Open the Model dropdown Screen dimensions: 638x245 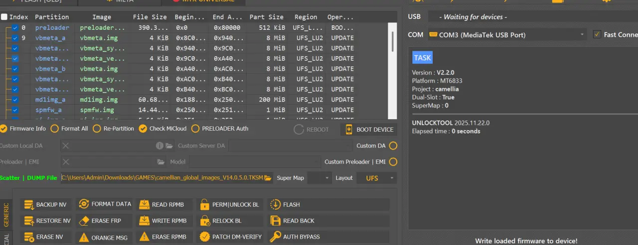(x=255, y=162)
